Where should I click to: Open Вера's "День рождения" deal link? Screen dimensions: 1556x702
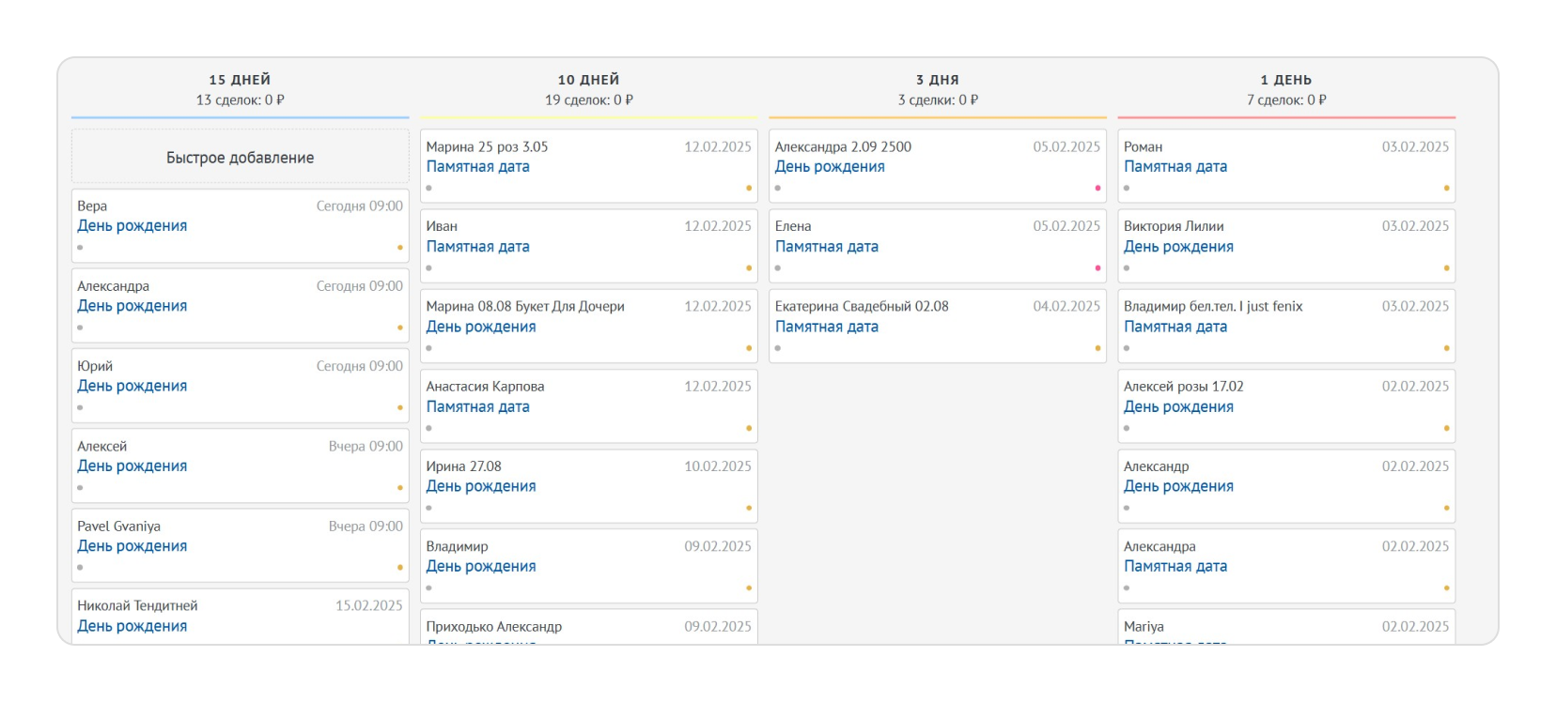[132, 226]
